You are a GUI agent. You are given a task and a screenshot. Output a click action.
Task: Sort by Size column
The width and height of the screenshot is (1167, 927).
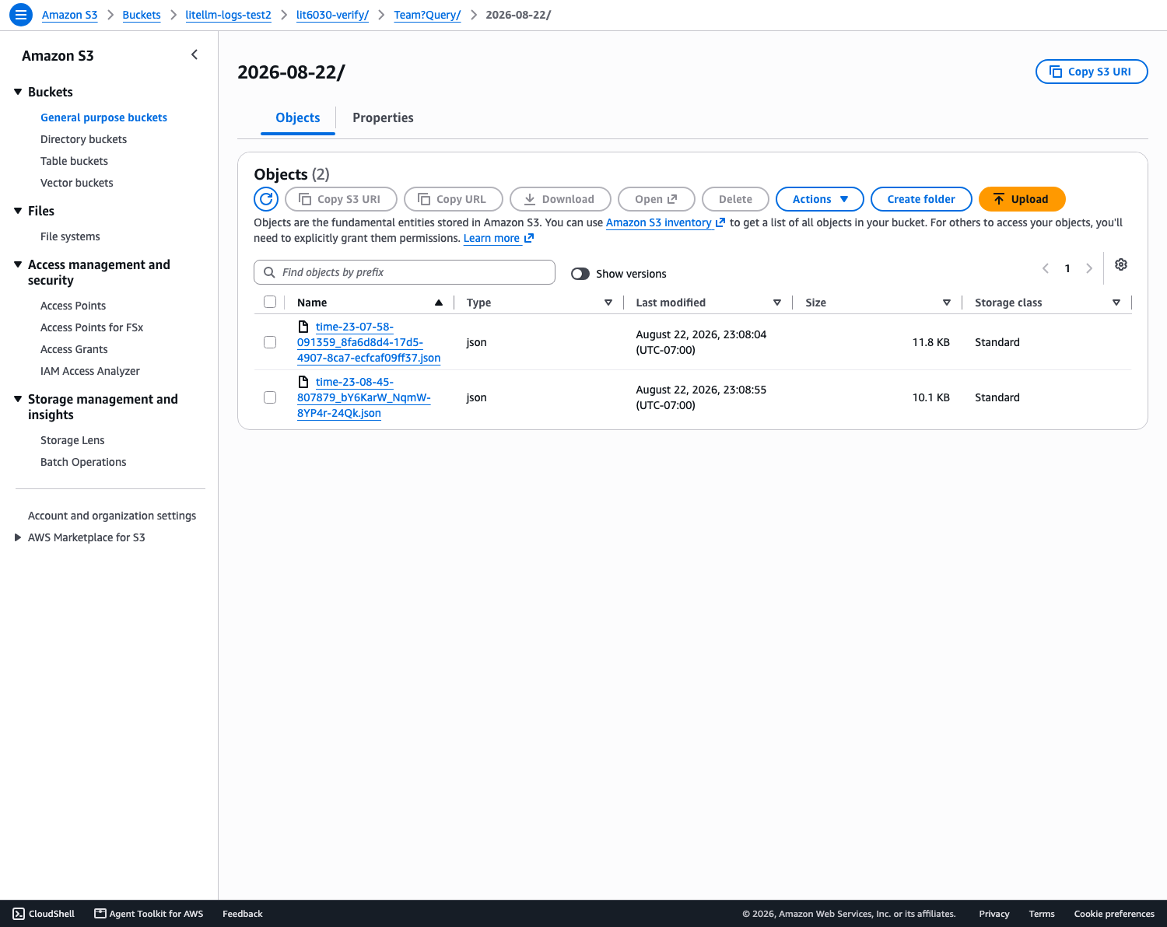947,303
